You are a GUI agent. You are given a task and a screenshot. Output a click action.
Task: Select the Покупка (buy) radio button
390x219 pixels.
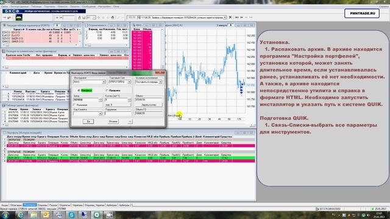(79, 91)
